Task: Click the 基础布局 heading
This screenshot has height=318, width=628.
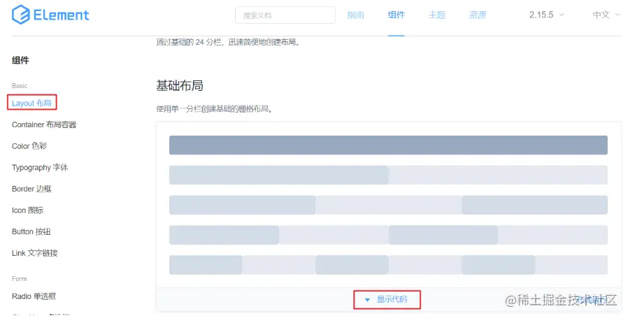Action: click(180, 86)
